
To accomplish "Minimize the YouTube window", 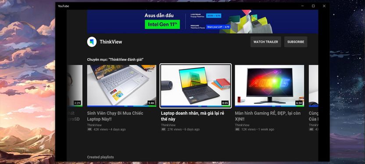I will click(x=303, y=6).
